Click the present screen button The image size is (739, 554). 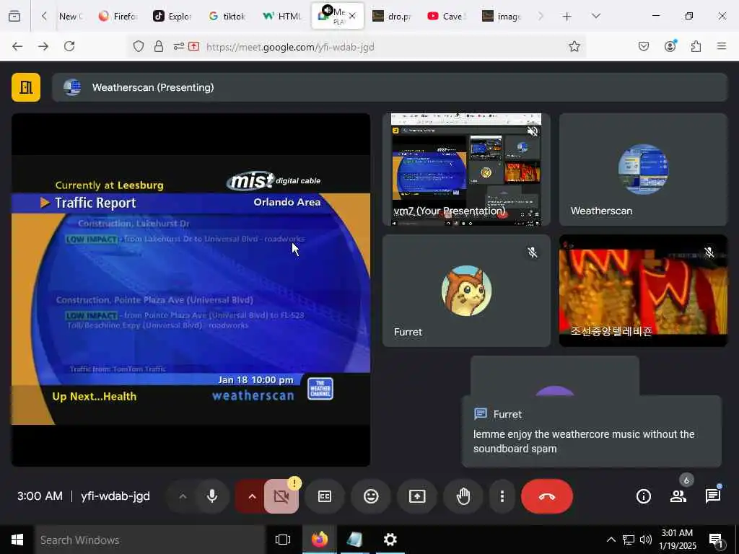pyautogui.click(x=417, y=496)
